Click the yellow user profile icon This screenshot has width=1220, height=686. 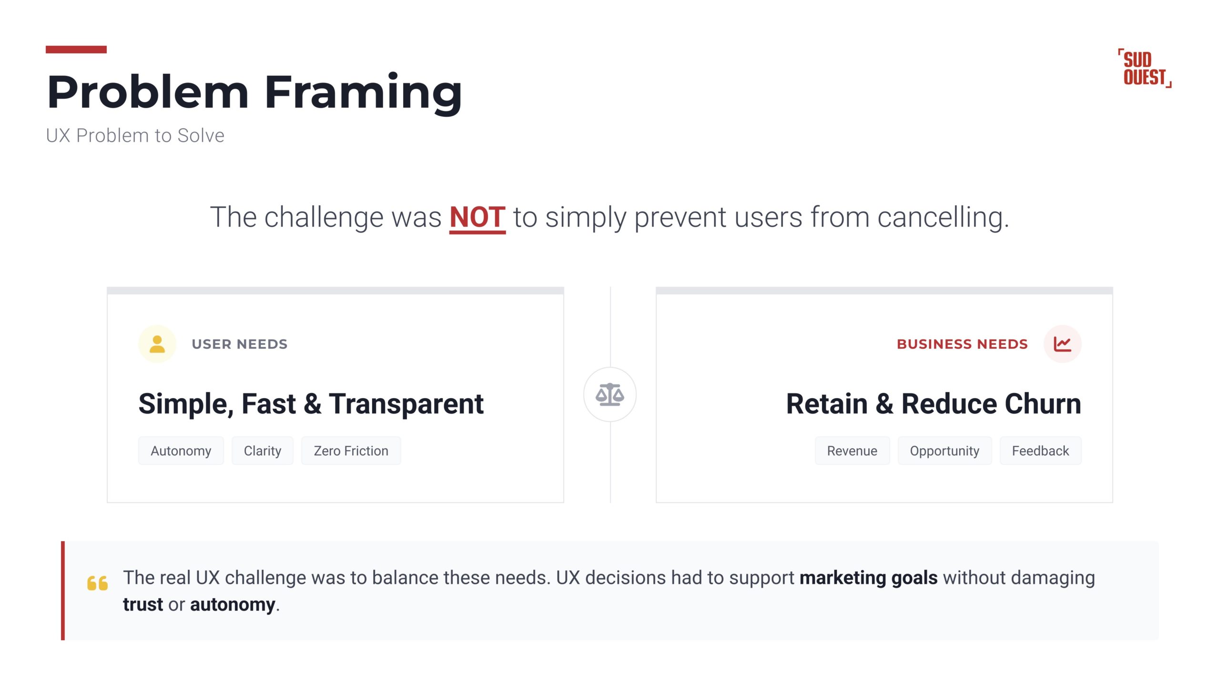click(157, 344)
